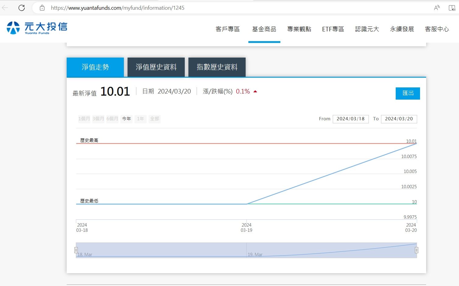This screenshot has height=286, width=459.
Task: Click the To date field 2024/03/20
Action: pos(399,119)
